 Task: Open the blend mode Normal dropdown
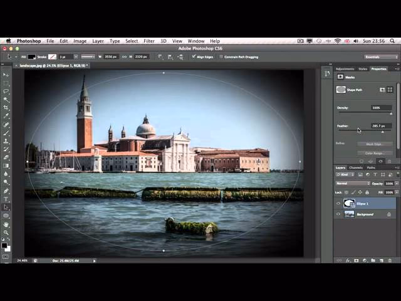pos(353,183)
